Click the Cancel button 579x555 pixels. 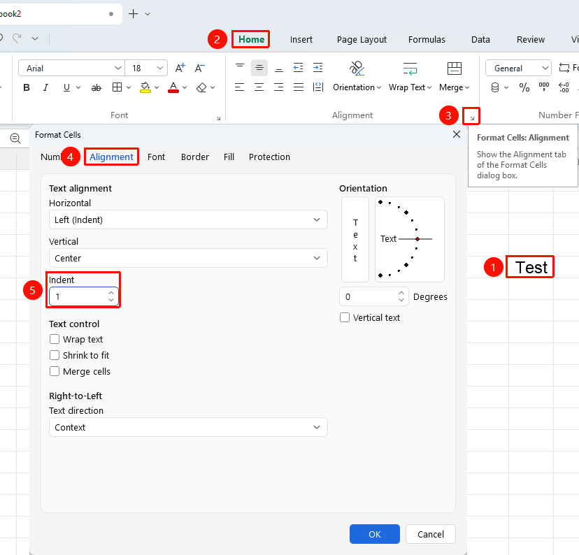431,534
